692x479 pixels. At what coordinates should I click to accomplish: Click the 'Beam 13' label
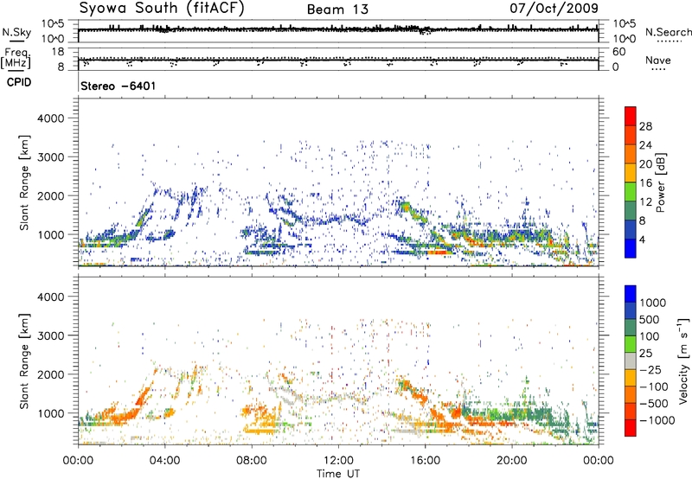(337, 10)
